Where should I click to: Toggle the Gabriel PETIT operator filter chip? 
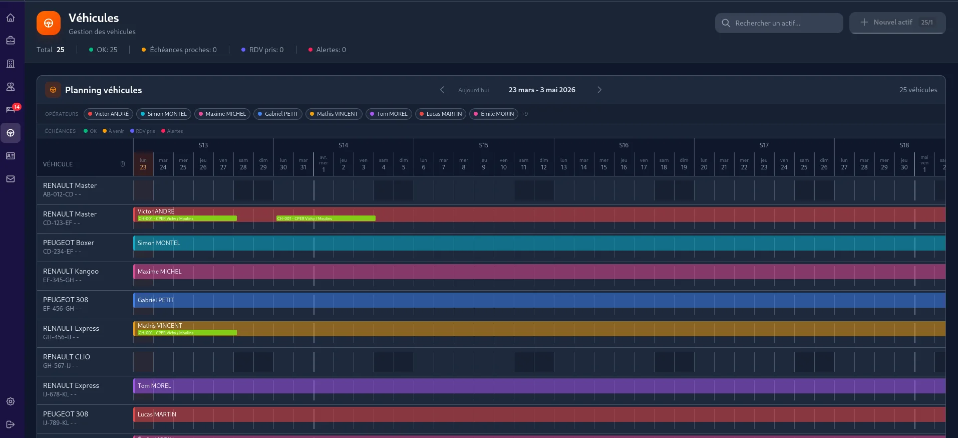(277, 114)
